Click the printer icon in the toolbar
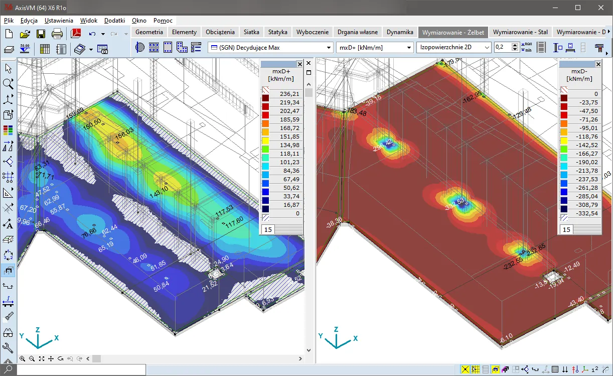Image resolution: width=613 pixels, height=376 pixels. 57,34
